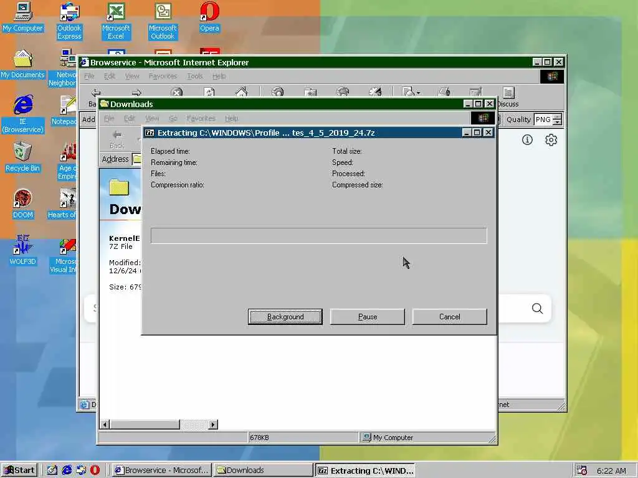Click the extraction progress bar

[x=318, y=236]
